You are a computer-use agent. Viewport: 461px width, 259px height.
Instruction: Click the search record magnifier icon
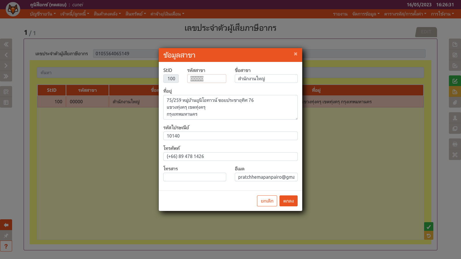pos(6,92)
